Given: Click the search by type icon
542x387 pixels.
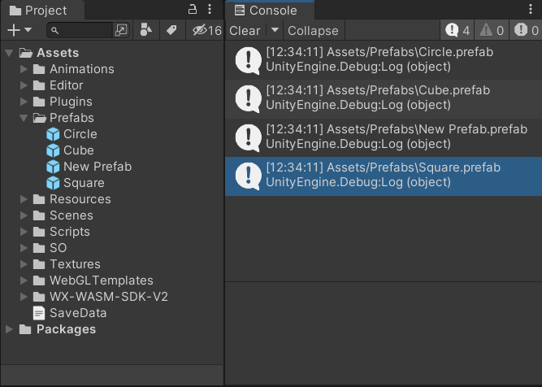Looking at the screenshot, I should (145, 30).
